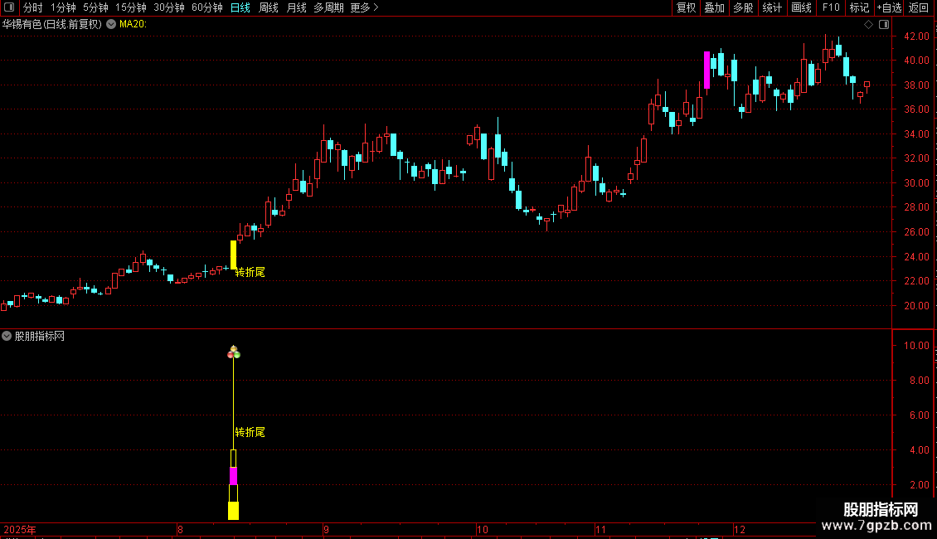This screenshot has height=539, width=937.
Task: Expand the 更多 periods menu
Action: tap(364, 7)
